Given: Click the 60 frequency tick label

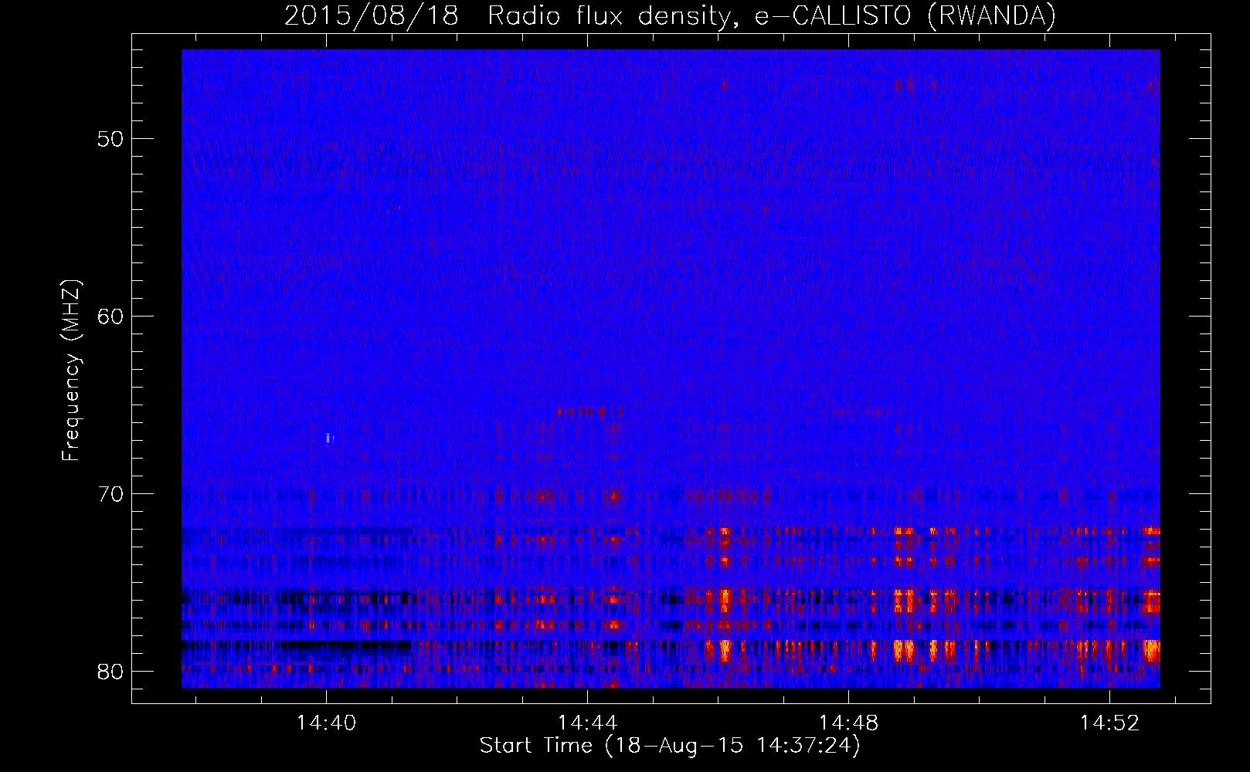Looking at the screenshot, I should pyautogui.click(x=110, y=317).
